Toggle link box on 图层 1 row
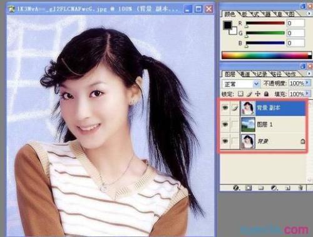This screenshot has width=313, height=237. [235, 124]
